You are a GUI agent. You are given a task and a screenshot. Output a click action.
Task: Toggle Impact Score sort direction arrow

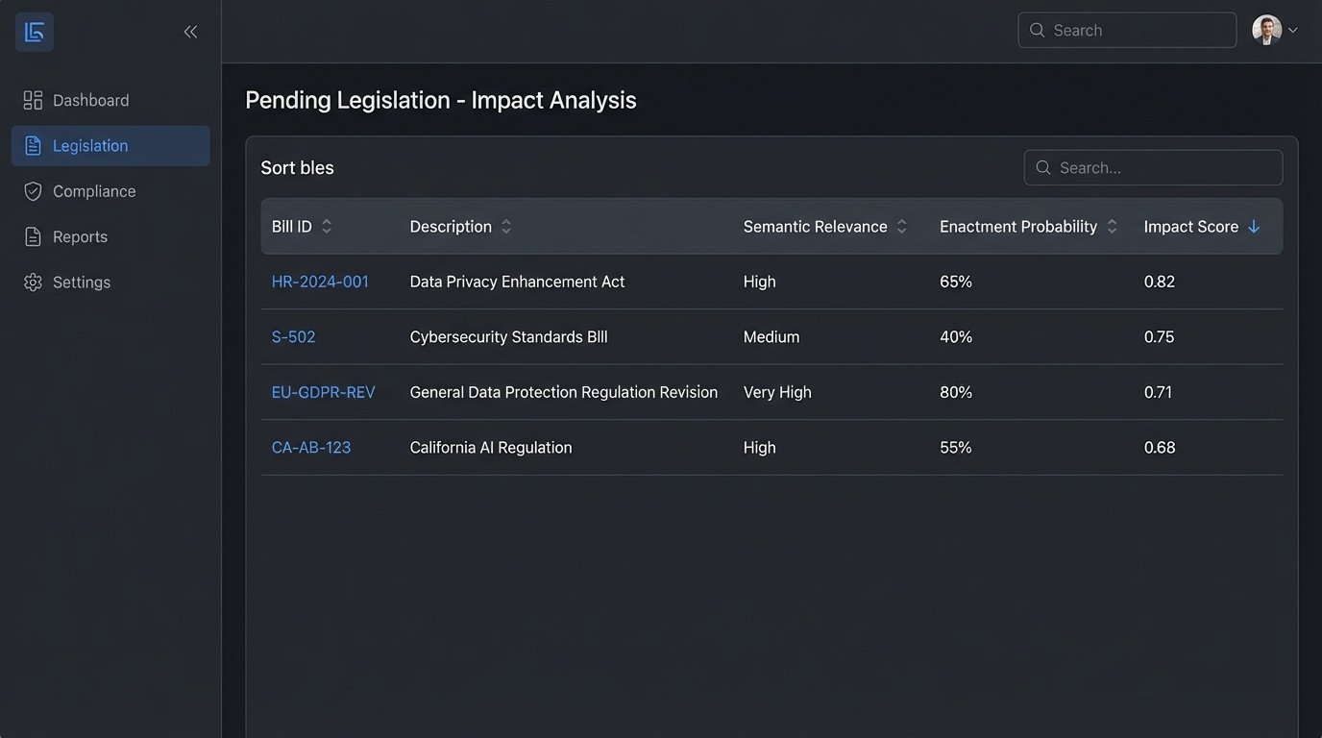1254,227
